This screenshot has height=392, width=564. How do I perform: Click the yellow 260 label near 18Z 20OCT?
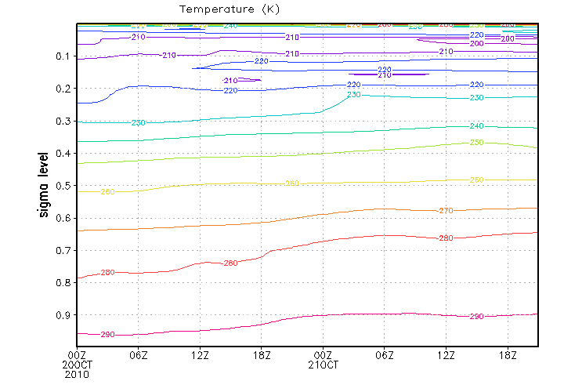coord(292,183)
